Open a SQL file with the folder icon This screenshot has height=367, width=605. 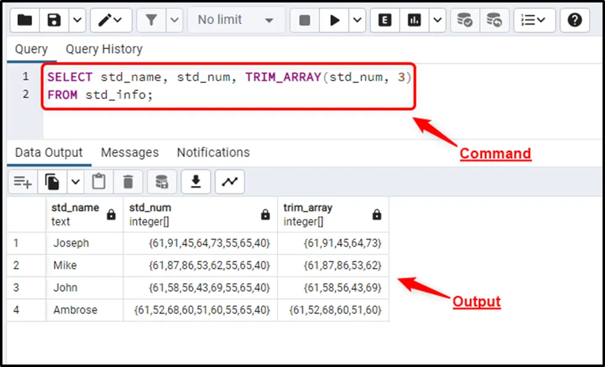pos(25,20)
